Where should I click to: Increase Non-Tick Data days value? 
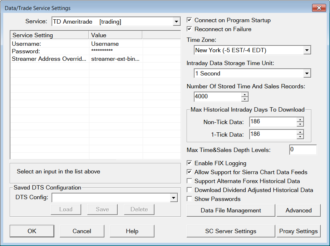point(300,120)
